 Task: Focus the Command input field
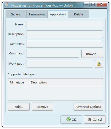coord(53,54)
